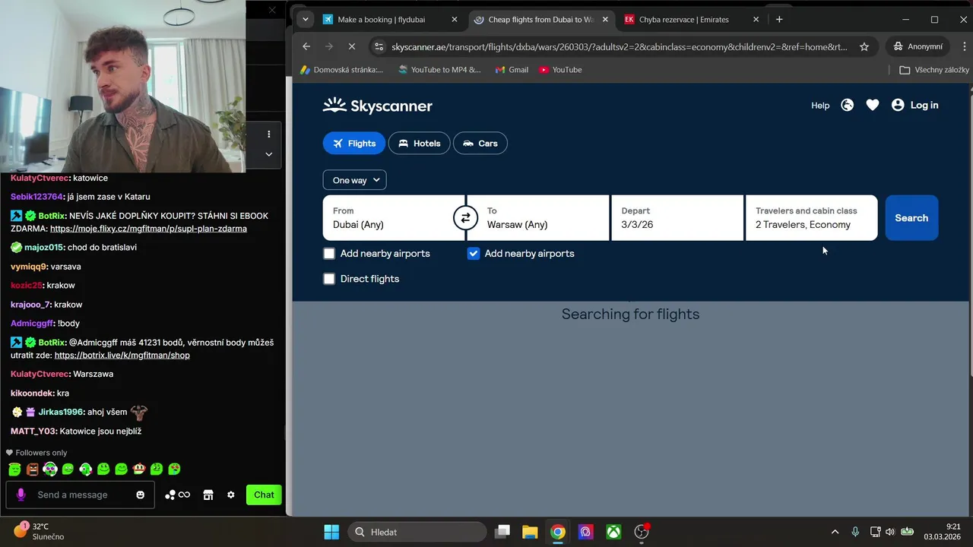This screenshot has height=547, width=973.
Task: Open channel points infinity icon
Action: tap(178, 495)
